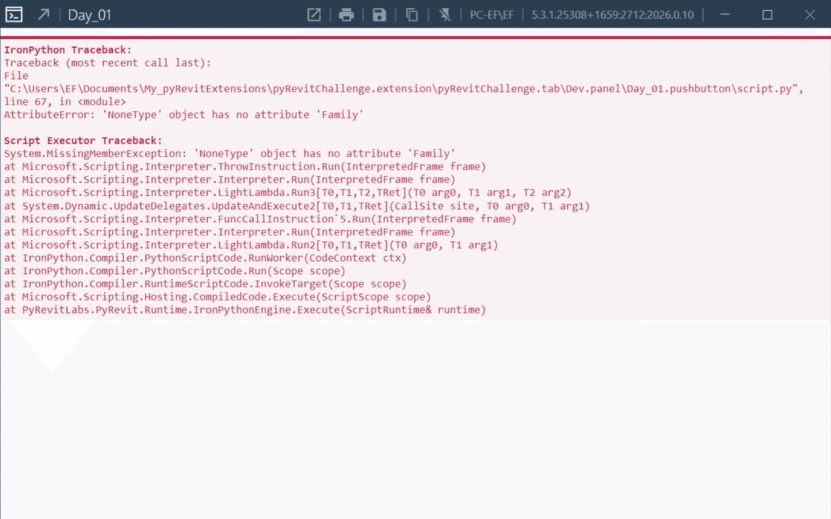The width and height of the screenshot is (831, 519).
Task: Close the Day_01 output window
Action: (810, 15)
